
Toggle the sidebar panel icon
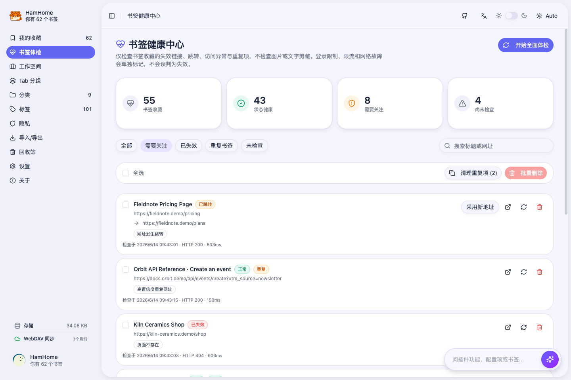click(x=112, y=16)
